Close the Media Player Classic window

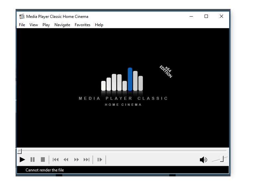[221, 16]
